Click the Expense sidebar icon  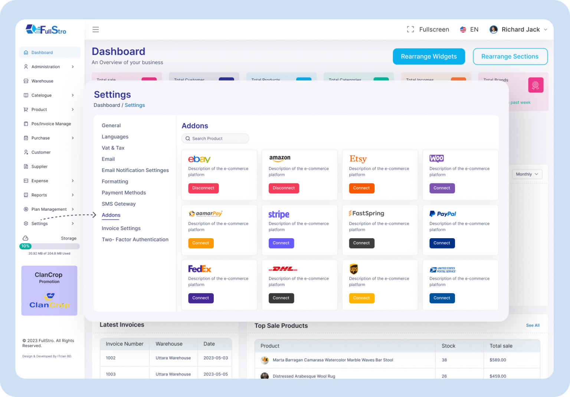pyautogui.click(x=26, y=181)
